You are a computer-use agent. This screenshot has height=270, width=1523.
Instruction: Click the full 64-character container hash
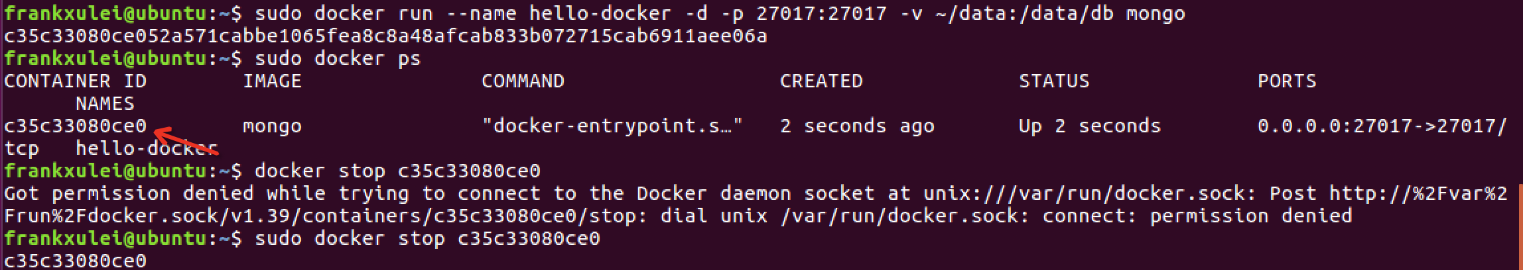coord(385,36)
